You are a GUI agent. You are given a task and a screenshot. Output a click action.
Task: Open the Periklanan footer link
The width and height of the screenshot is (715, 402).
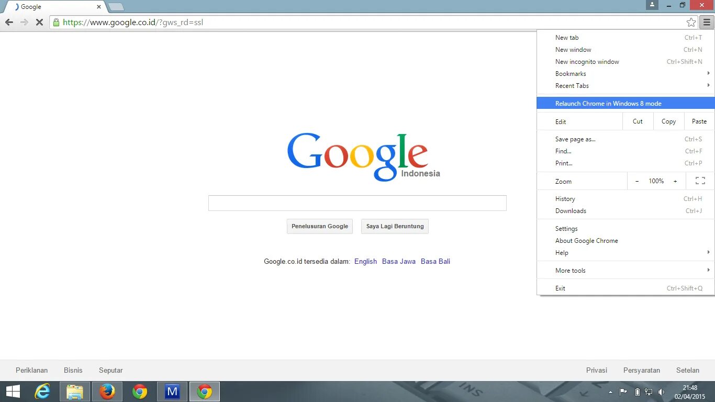coord(31,370)
